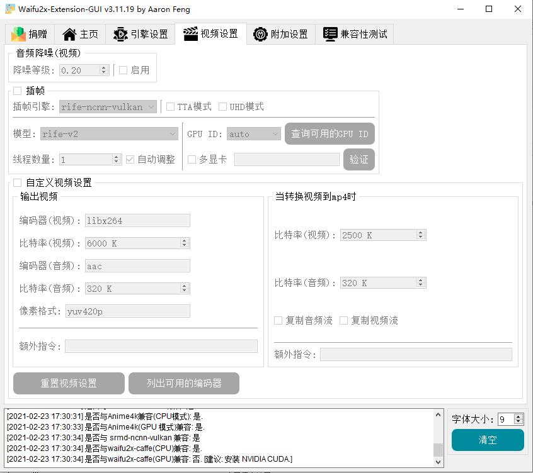Click the 查询可用的GPU ID button
The width and height of the screenshot is (533, 473).
pos(330,134)
